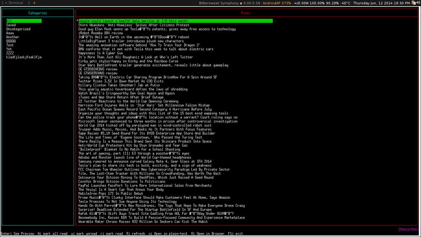Select the 'Another' category
This screenshot has width=421, height=237.
[13, 37]
